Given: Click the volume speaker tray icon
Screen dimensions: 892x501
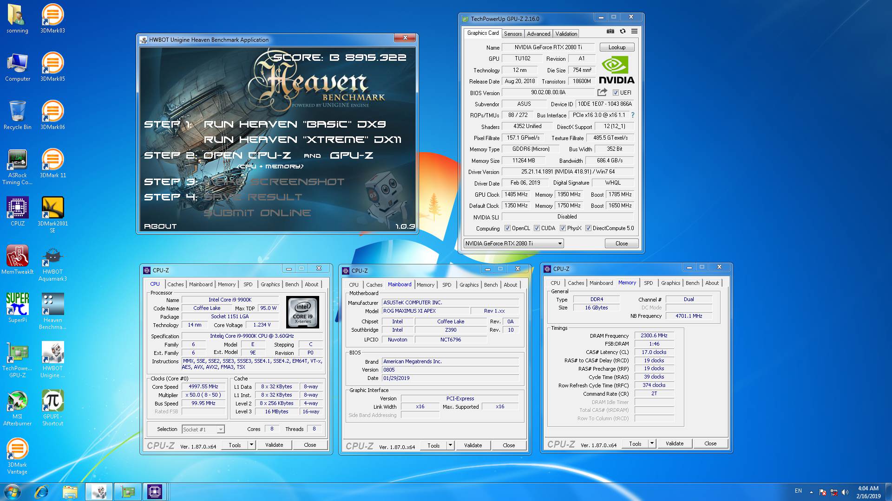Looking at the screenshot, I should tap(845, 492).
